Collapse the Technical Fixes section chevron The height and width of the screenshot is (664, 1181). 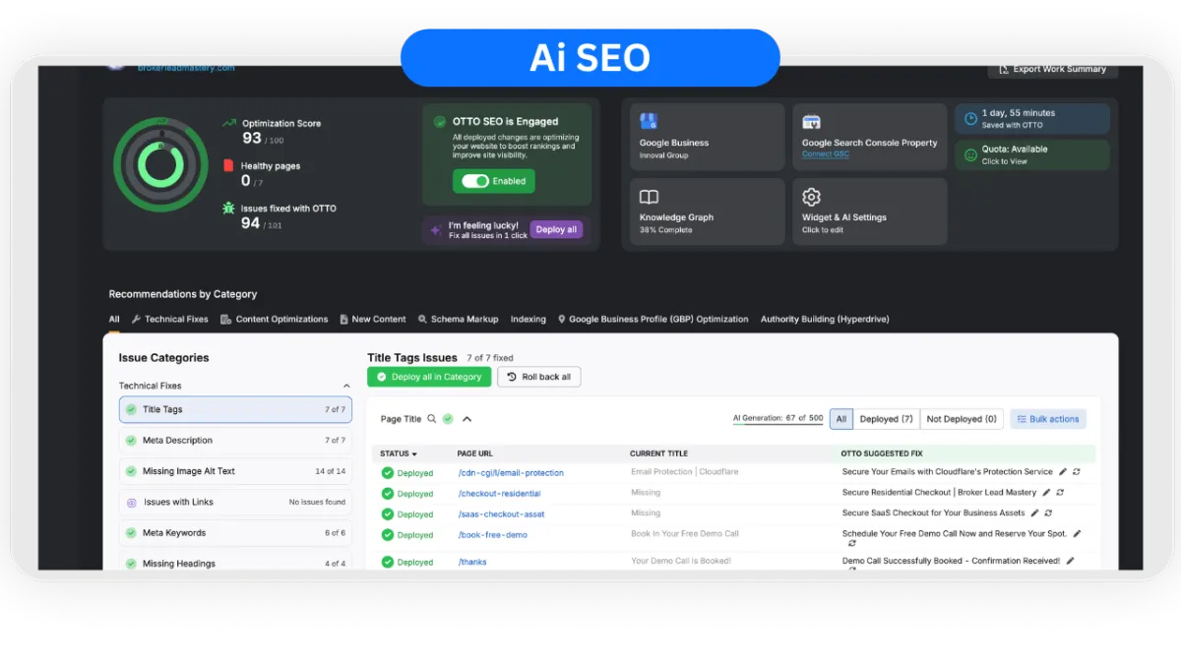tap(346, 386)
